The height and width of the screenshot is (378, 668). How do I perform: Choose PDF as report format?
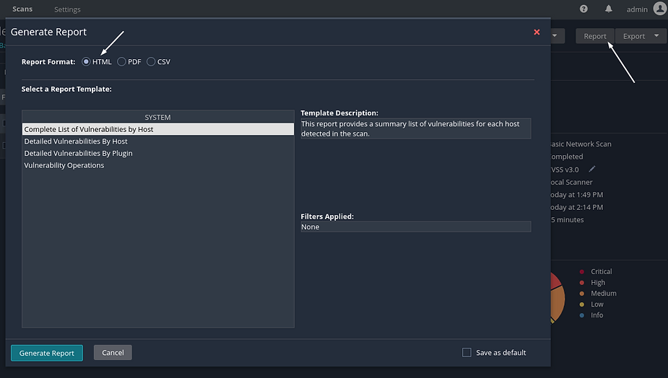[121, 62]
